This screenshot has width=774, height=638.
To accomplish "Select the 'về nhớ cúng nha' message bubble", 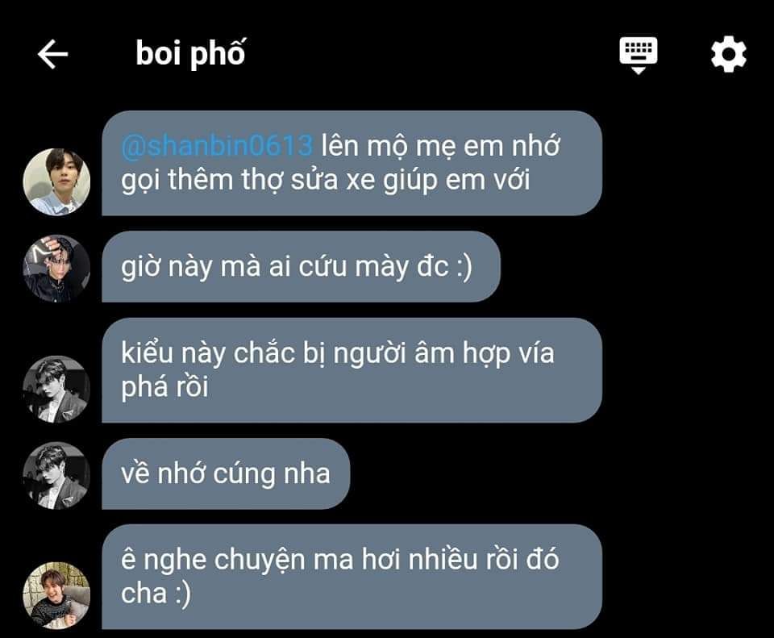I will 226,473.
